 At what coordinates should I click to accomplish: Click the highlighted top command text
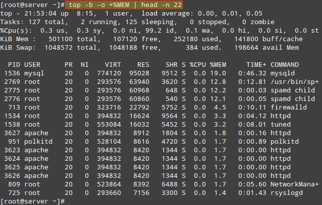[124, 5]
